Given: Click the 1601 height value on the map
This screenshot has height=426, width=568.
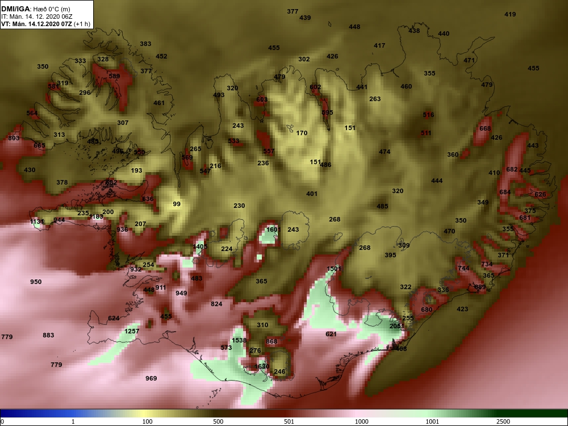Looking at the screenshot, I should 274,229.
